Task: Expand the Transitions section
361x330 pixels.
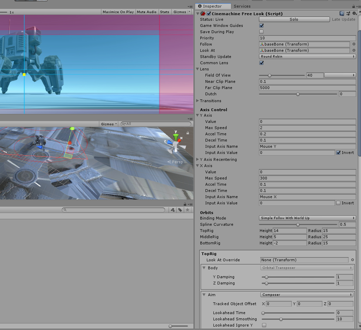Action: click(x=197, y=101)
